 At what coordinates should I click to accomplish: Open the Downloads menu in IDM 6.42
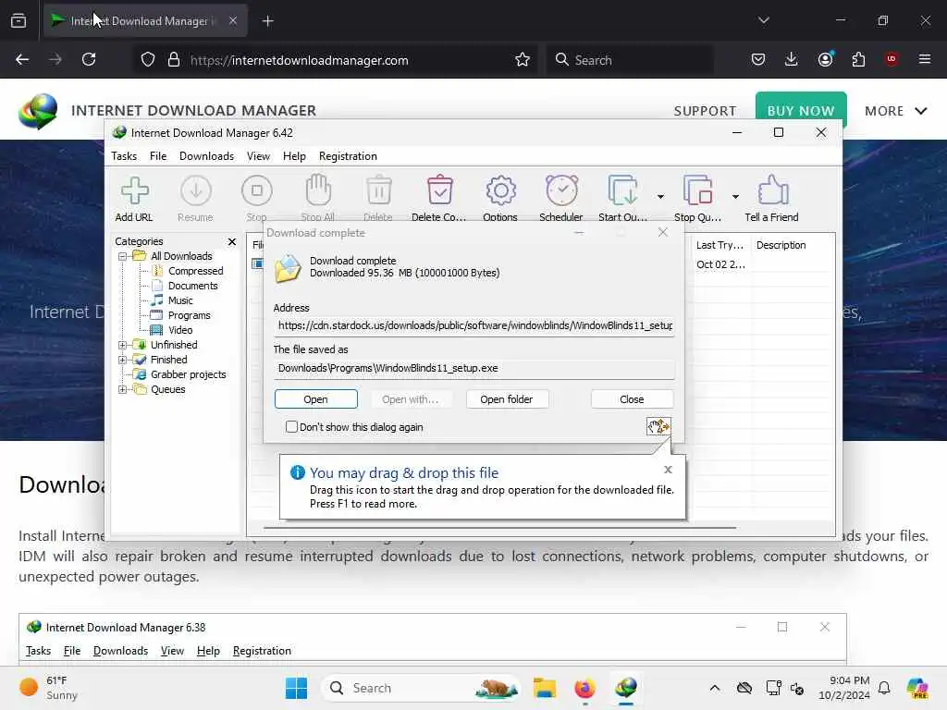(x=206, y=155)
